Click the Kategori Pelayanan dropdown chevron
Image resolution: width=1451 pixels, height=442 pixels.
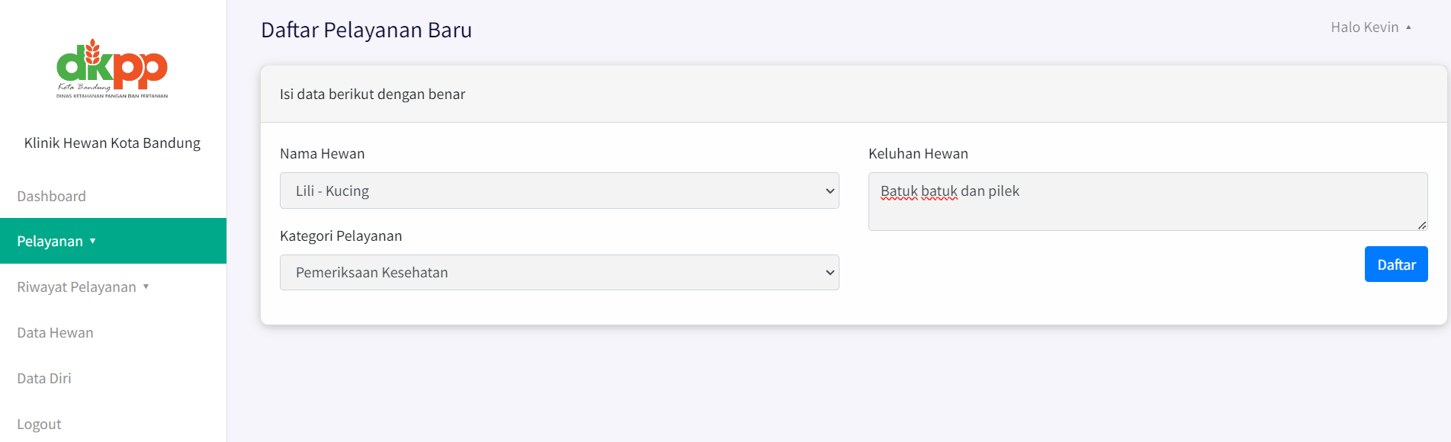tap(830, 273)
